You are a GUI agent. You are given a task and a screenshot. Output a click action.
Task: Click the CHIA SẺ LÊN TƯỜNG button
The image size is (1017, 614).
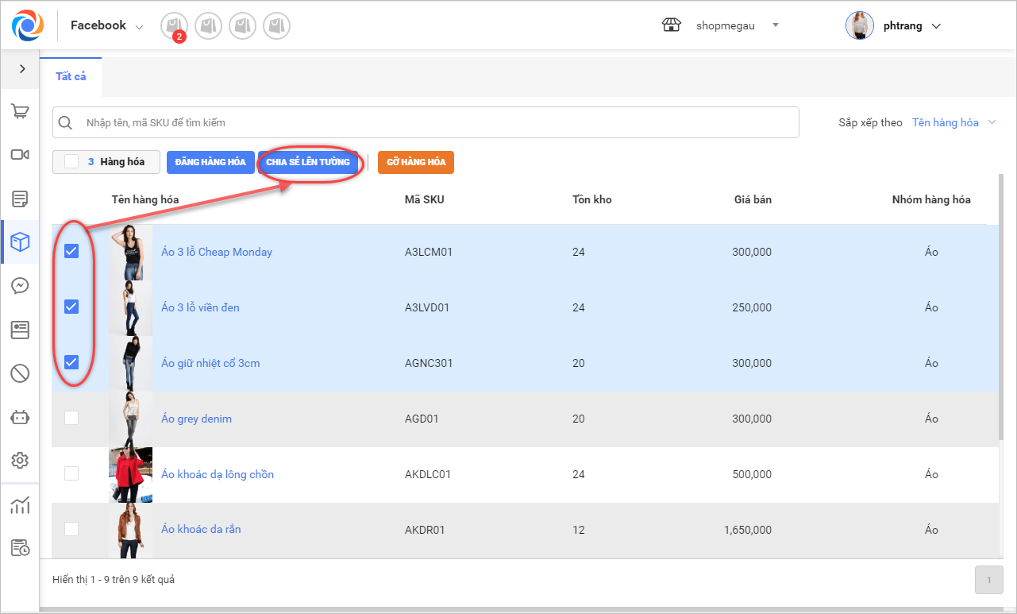[x=308, y=162]
